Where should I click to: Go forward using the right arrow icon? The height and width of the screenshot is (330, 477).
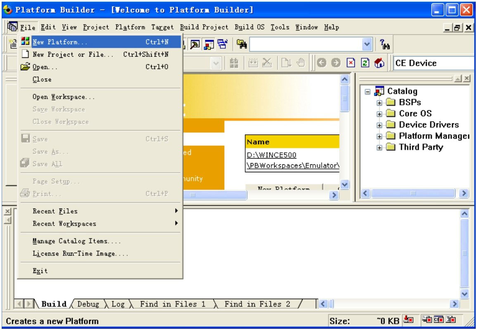click(336, 63)
